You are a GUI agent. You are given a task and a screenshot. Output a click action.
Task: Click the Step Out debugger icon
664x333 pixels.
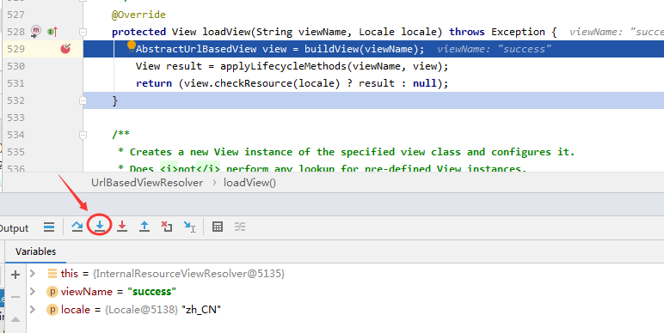pyautogui.click(x=144, y=227)
